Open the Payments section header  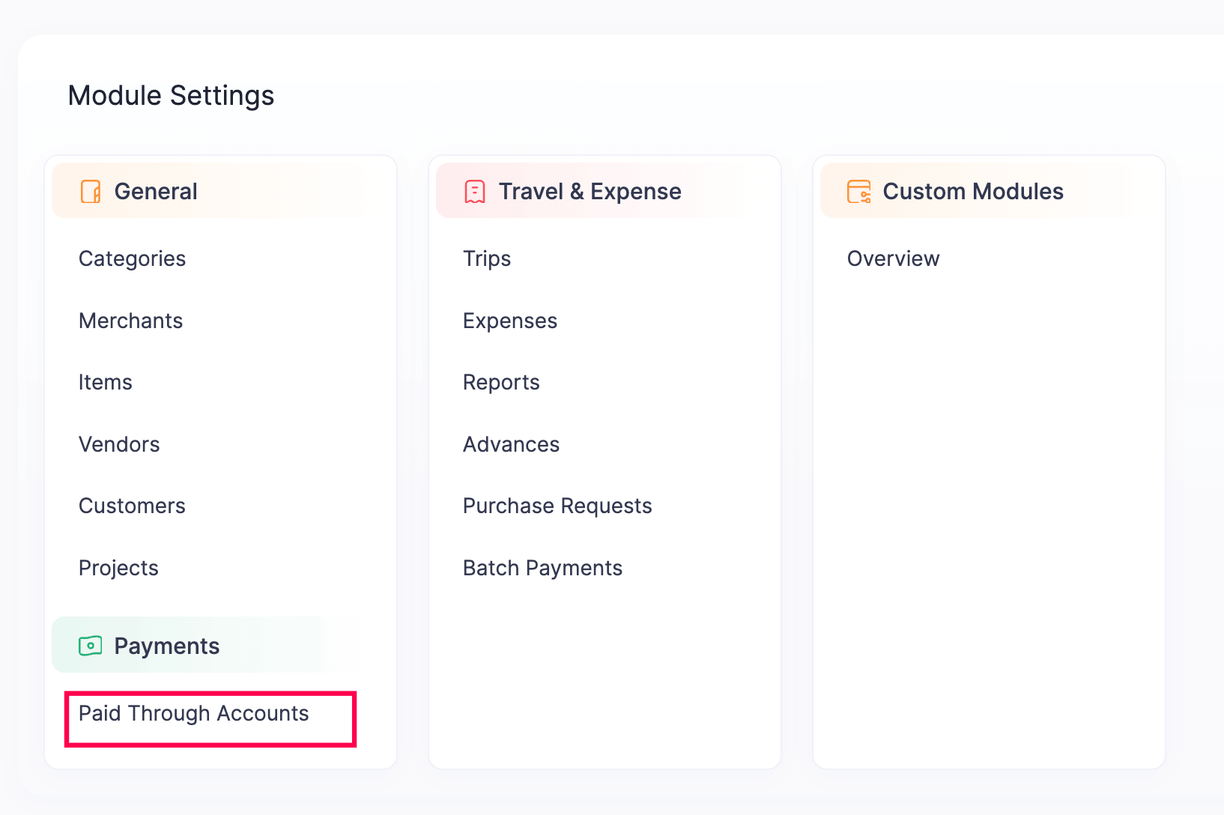point(166,645)
